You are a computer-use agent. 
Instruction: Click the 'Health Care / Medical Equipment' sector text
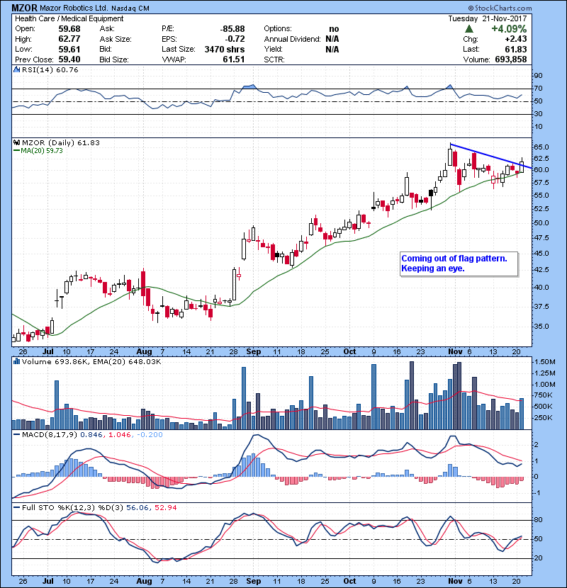[69, 18]
